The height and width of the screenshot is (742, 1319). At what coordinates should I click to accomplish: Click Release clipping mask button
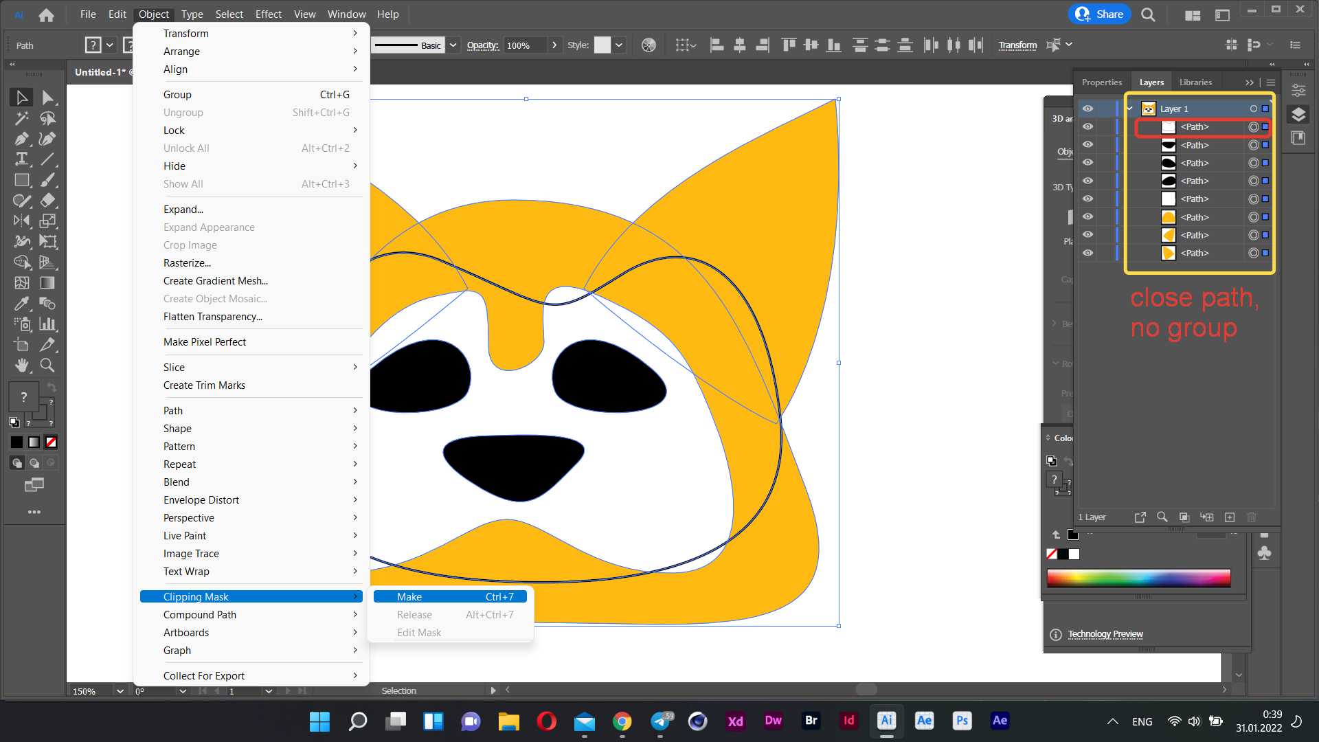point(414,614)
